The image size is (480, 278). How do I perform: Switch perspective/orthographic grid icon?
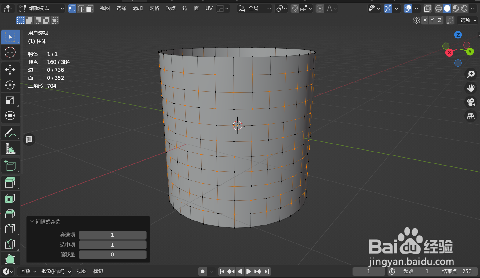coord(471,116)
